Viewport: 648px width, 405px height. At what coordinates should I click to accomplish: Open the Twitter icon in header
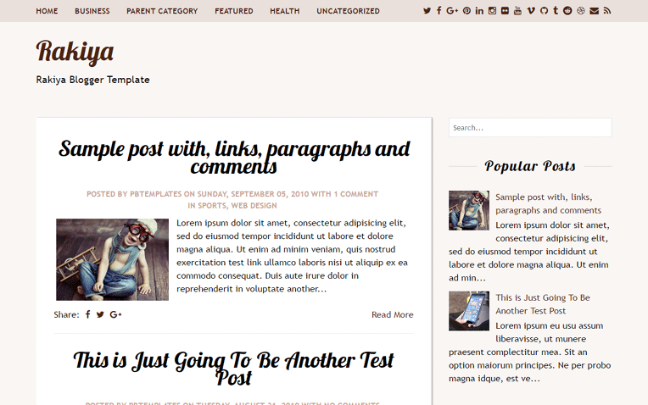[x=427, y=11]
